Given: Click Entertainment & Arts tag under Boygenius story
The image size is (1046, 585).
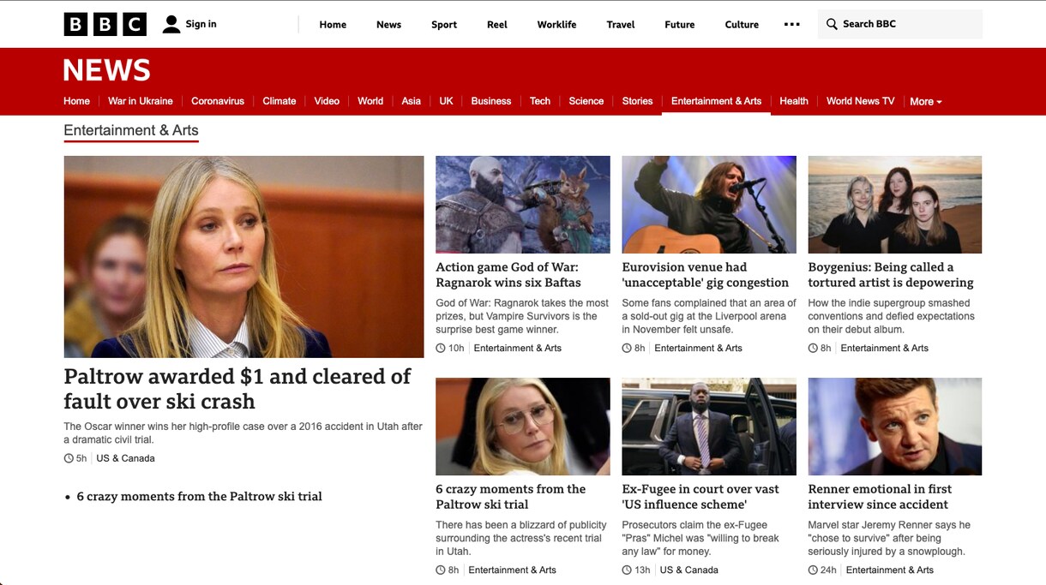Looking at the screenshot, I should click(x=885, y=348).
